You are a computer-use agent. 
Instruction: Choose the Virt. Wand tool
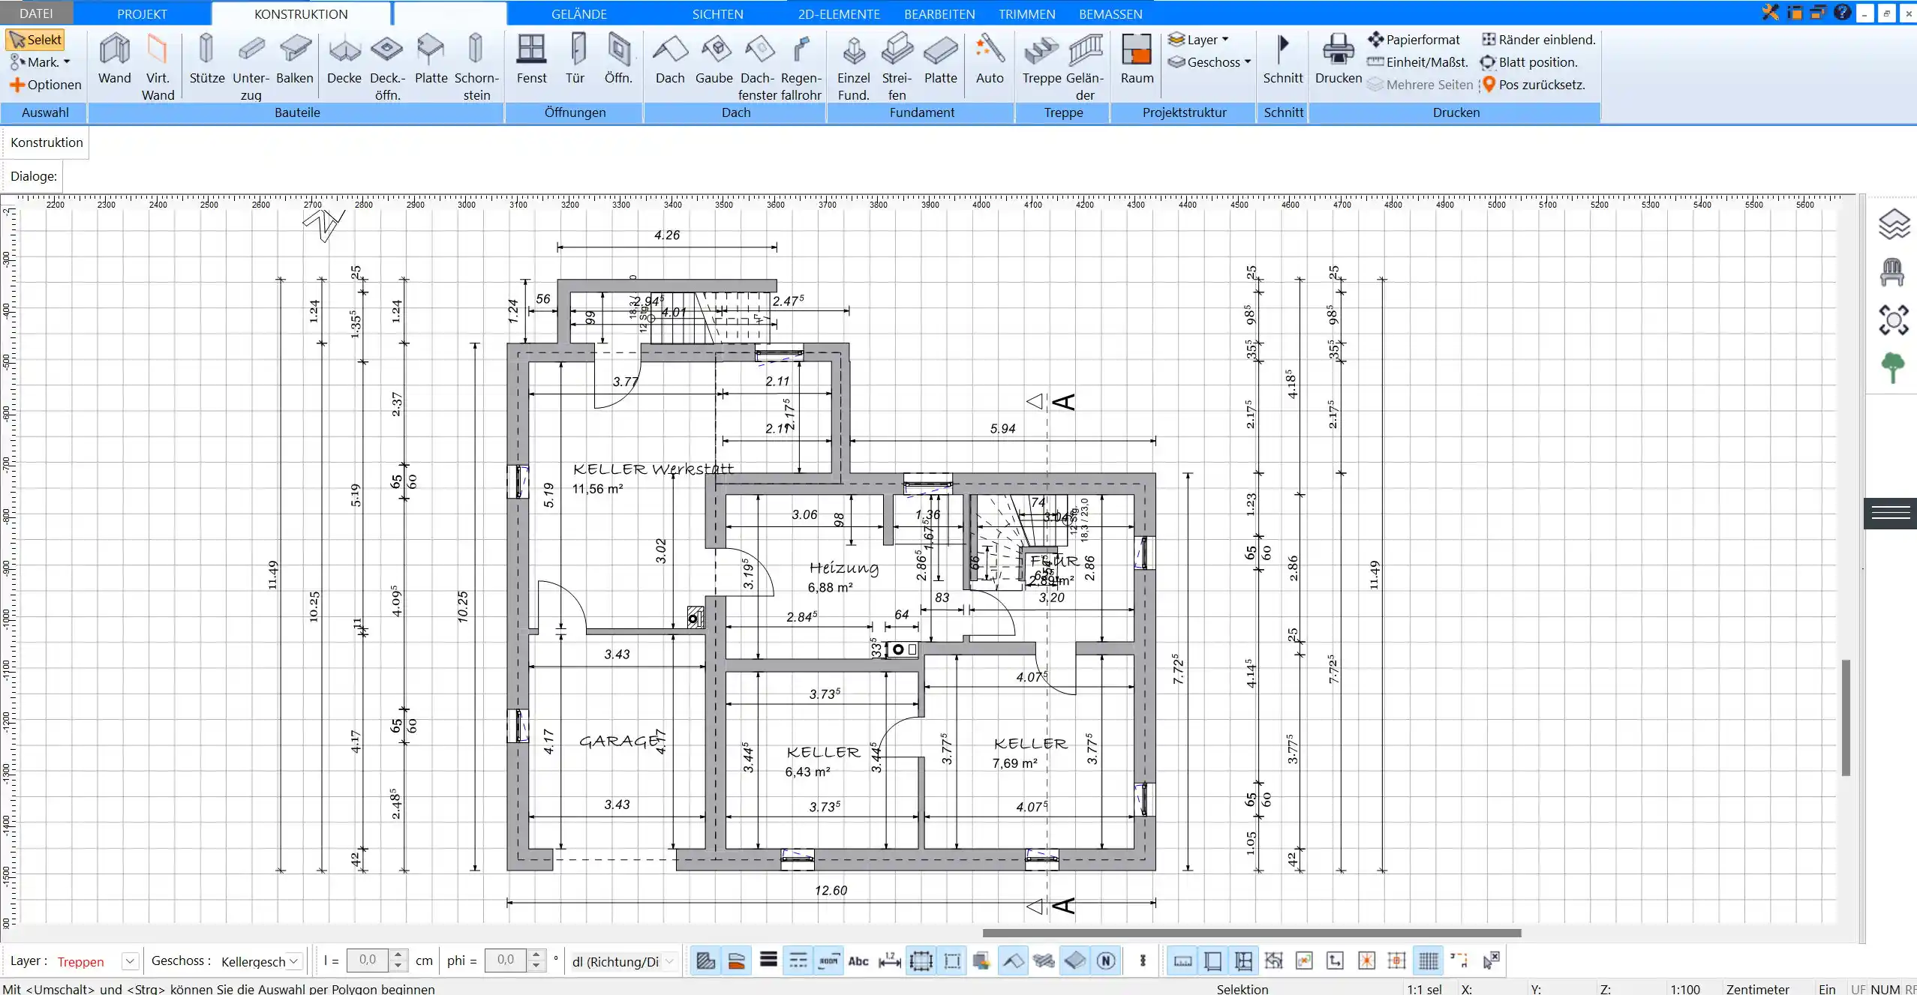pyautogui.click(x=158, y=67)
